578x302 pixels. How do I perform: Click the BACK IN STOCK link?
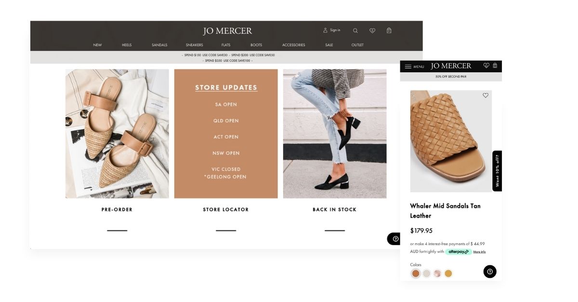point(335,210)
